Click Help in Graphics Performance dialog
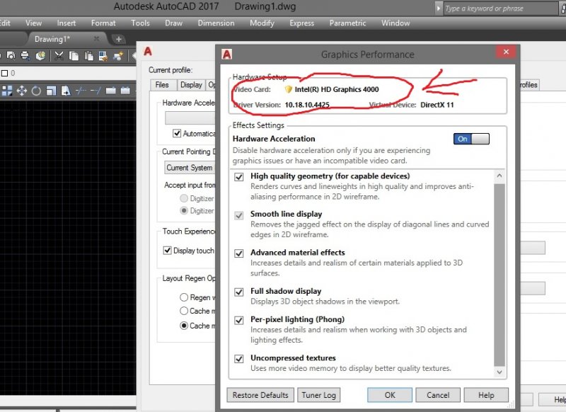566x412 pixels. click(x=486, y=395)
